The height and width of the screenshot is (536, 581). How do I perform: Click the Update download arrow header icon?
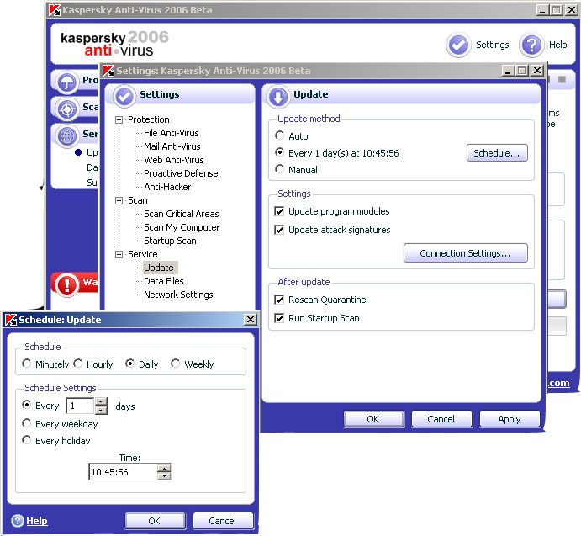coord(278,96)
